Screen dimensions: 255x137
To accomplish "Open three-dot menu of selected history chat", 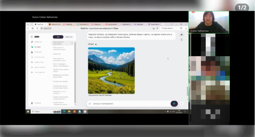I will 72,43.
